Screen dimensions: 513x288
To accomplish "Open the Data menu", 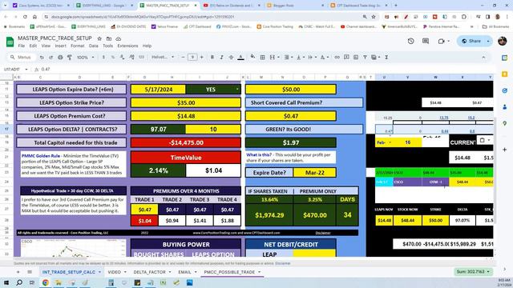I will tap(94, 46).
